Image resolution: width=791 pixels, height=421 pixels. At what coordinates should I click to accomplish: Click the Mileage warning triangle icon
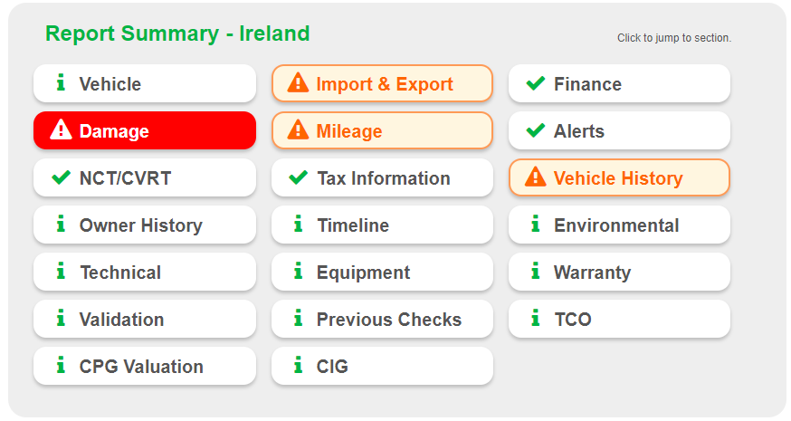point(298,130)
